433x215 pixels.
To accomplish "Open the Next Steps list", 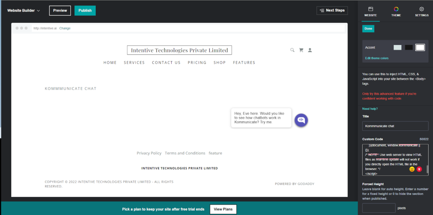I will tap(332, 11).
